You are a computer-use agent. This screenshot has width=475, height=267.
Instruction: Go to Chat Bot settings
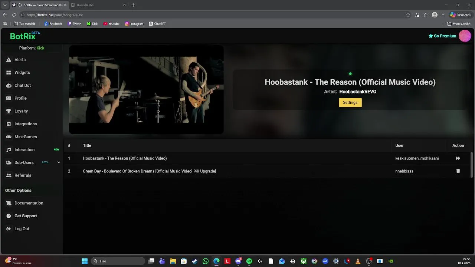coord(18,85)
